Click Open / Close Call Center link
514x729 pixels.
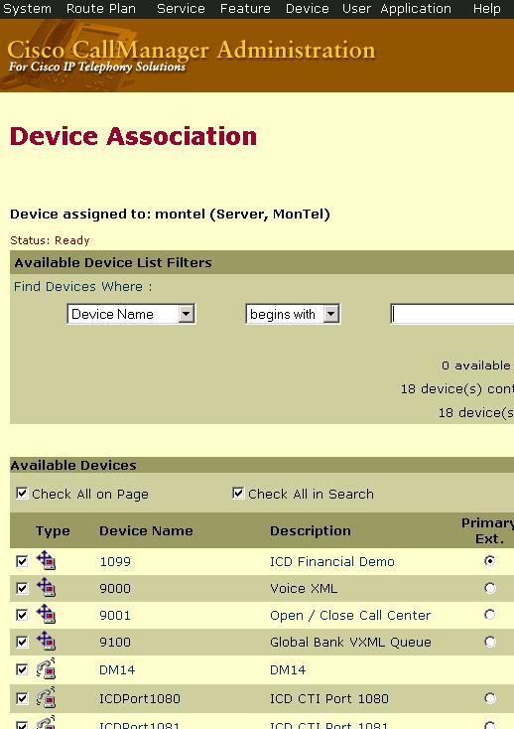(x=350, y=616)
